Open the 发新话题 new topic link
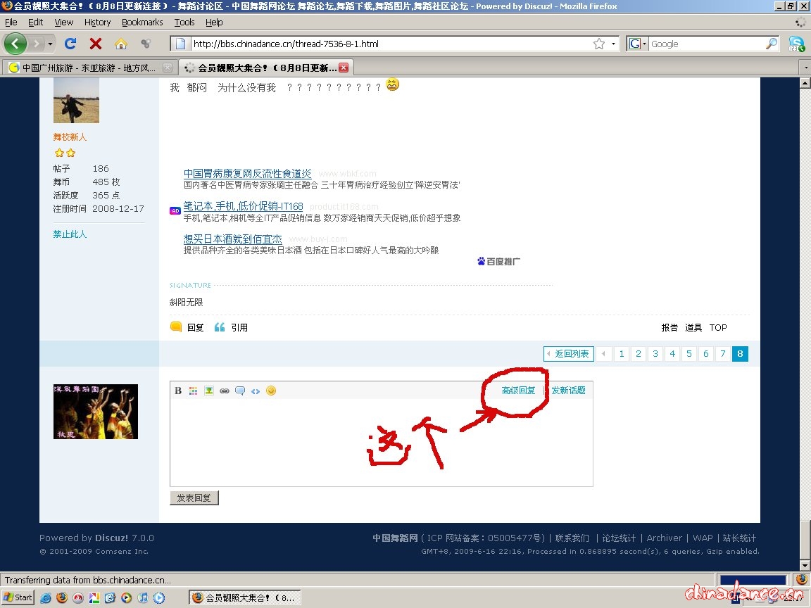The height and width of the screenshot is (608, 811). click(x=568, y=390)
